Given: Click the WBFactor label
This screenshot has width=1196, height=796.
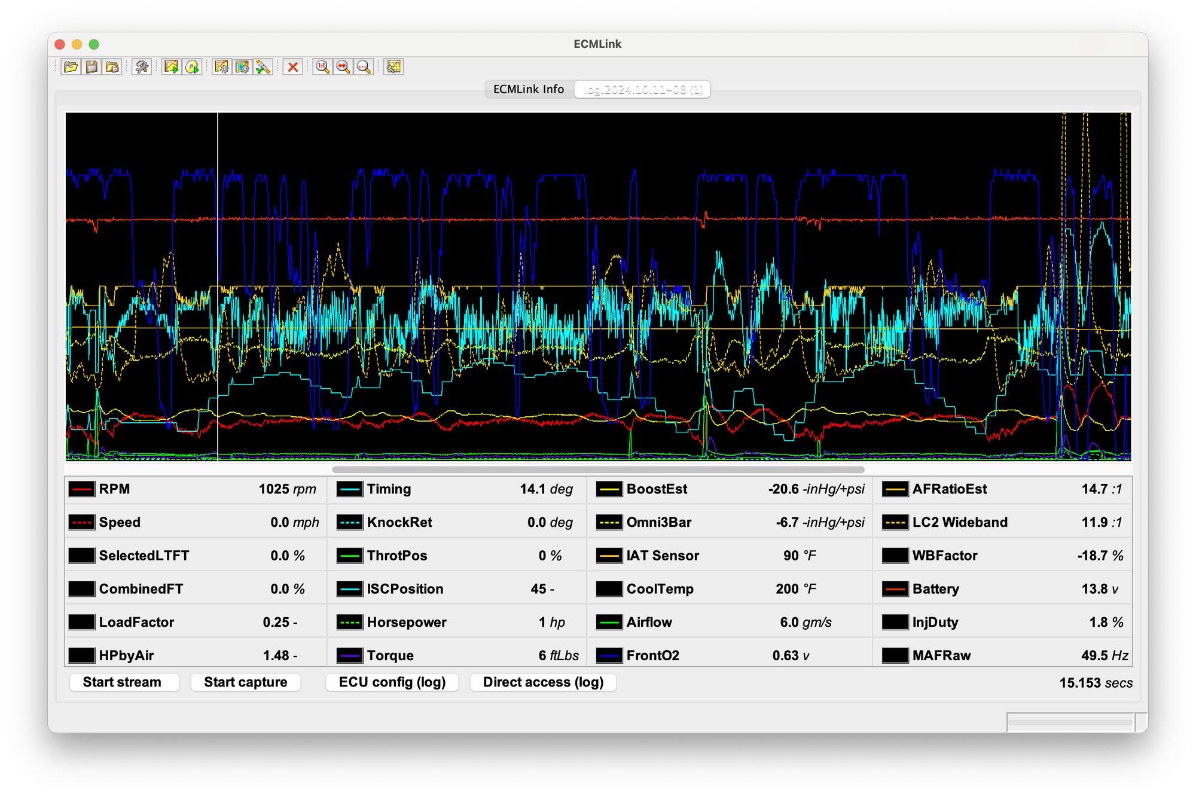Looking at the screenshot, I should [945, 556].
